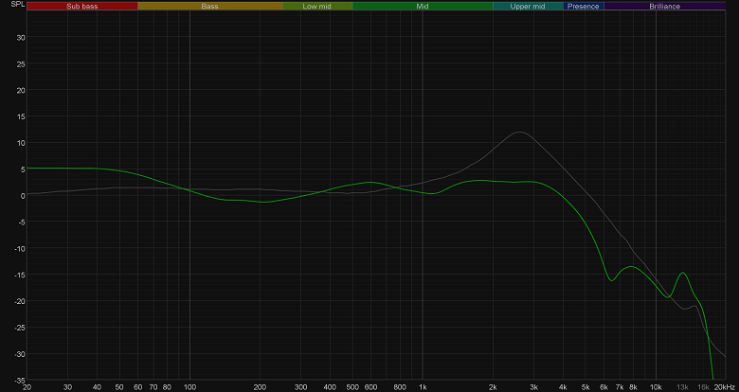Click the 50 Hz frequency tick label
Viewport: 739px width, 392px height.
point(119,387)
